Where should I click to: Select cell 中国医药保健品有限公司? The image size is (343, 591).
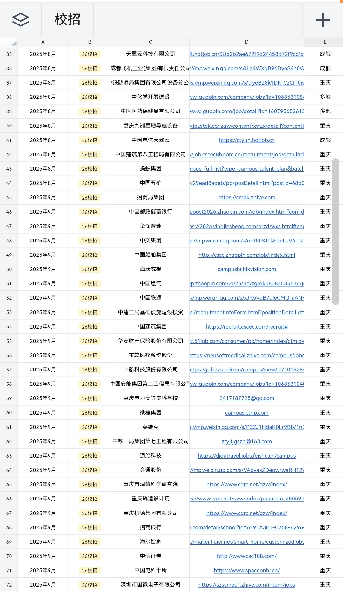point(151,111)
